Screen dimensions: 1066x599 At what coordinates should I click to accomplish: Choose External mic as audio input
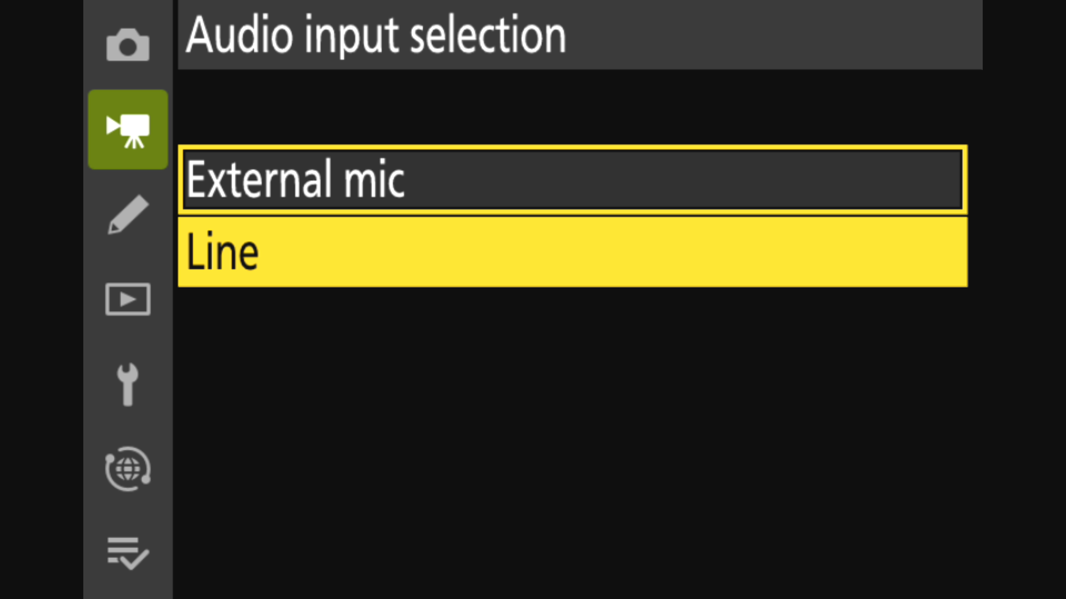[x=572, y=180]
